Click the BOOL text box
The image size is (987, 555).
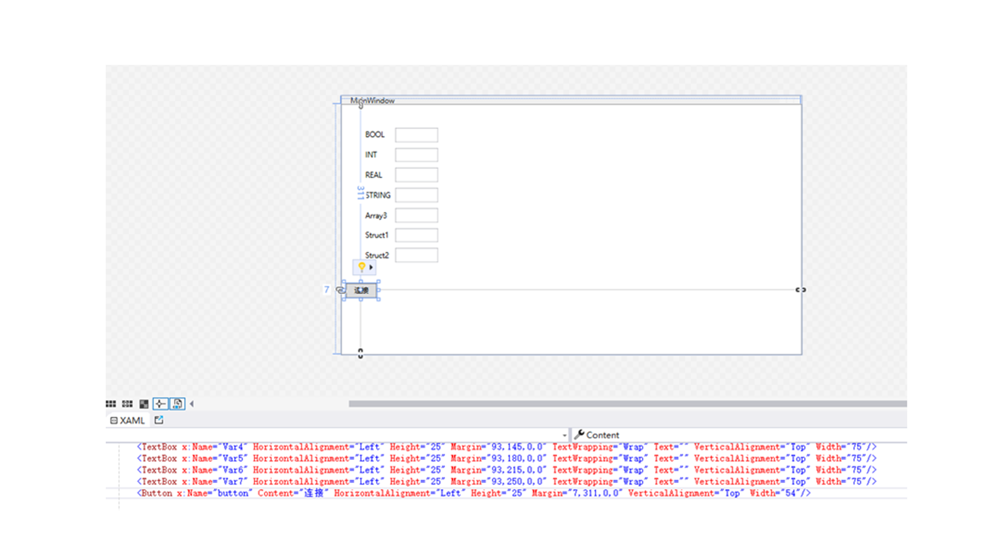[x=416, y=135]
